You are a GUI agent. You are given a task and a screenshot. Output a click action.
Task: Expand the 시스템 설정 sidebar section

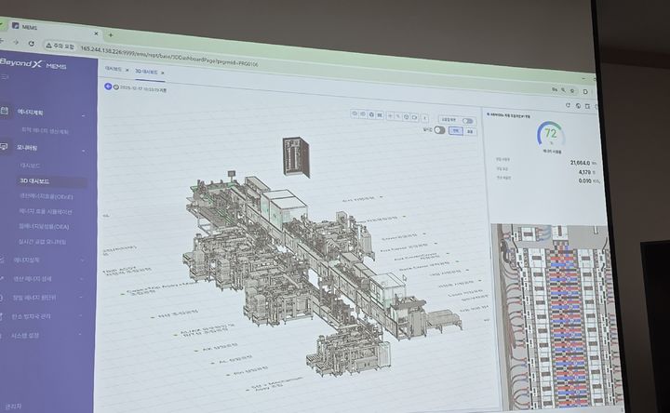pos(82,337)
